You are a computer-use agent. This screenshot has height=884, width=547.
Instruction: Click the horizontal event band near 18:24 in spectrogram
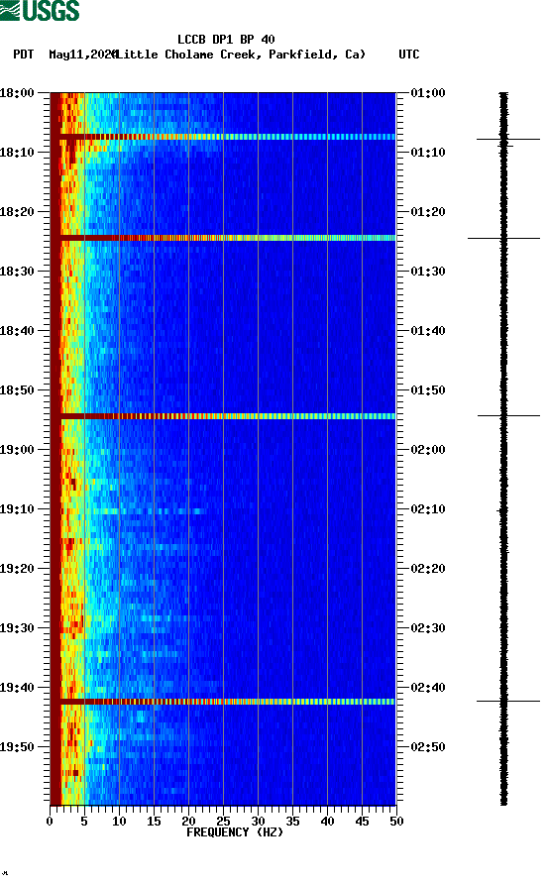tap(223, 238)
